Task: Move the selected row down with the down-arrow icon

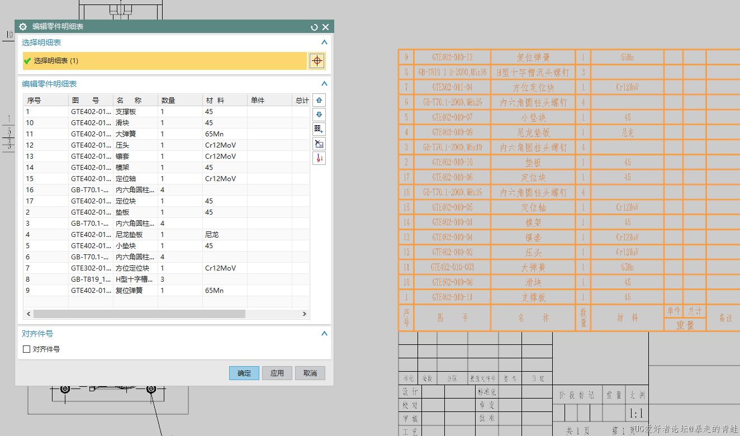Action: [x=319, y=115]
